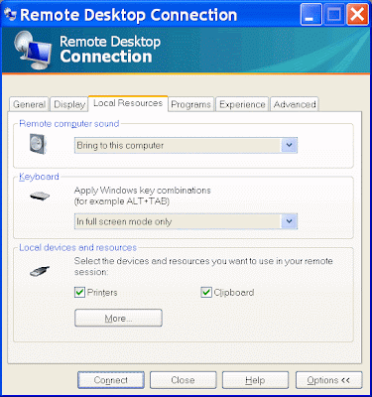Click the keyboard icon in Keyboard section

click(40, 196)
